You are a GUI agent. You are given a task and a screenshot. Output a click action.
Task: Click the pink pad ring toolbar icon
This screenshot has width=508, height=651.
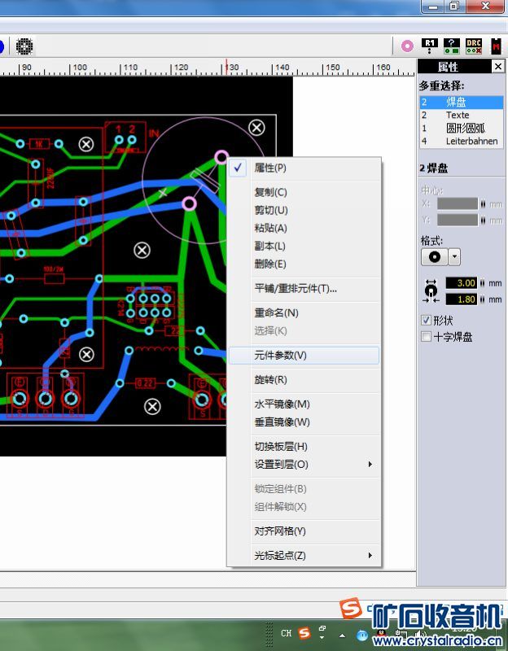click(x=408, y=46)
